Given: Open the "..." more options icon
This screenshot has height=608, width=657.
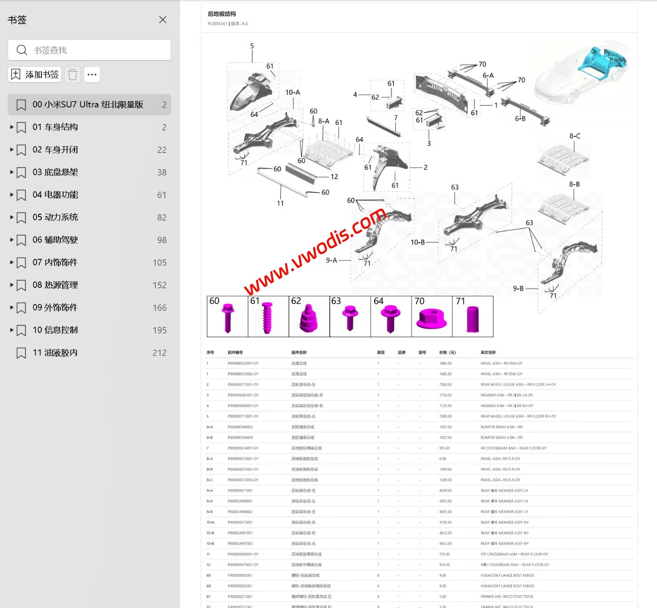Looking at the screenshot, I should tap(92, 75).
